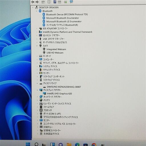This screenshot has height=146, width=146.
Task: Click the ファームウェア icon
Action: 41,107
